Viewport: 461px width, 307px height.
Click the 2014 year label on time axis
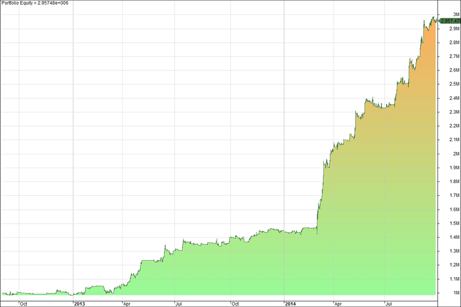click(290, 304)
